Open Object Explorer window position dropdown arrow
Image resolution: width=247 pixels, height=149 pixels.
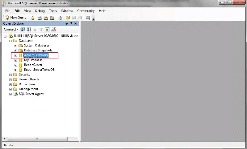click(67, 24)
